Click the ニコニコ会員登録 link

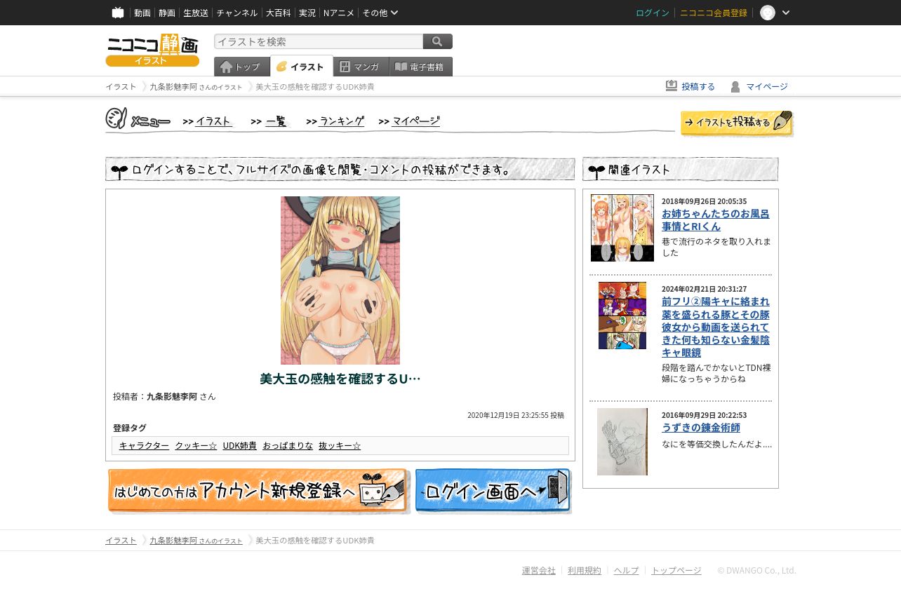(714, 13)
